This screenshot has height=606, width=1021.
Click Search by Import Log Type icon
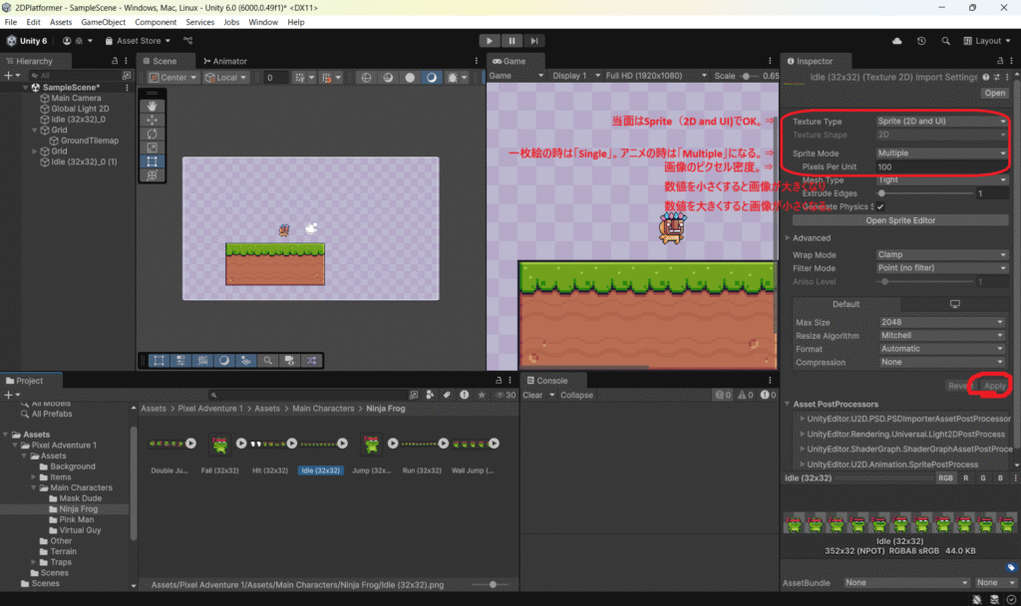pyautogui.click(x=465, y=395)
